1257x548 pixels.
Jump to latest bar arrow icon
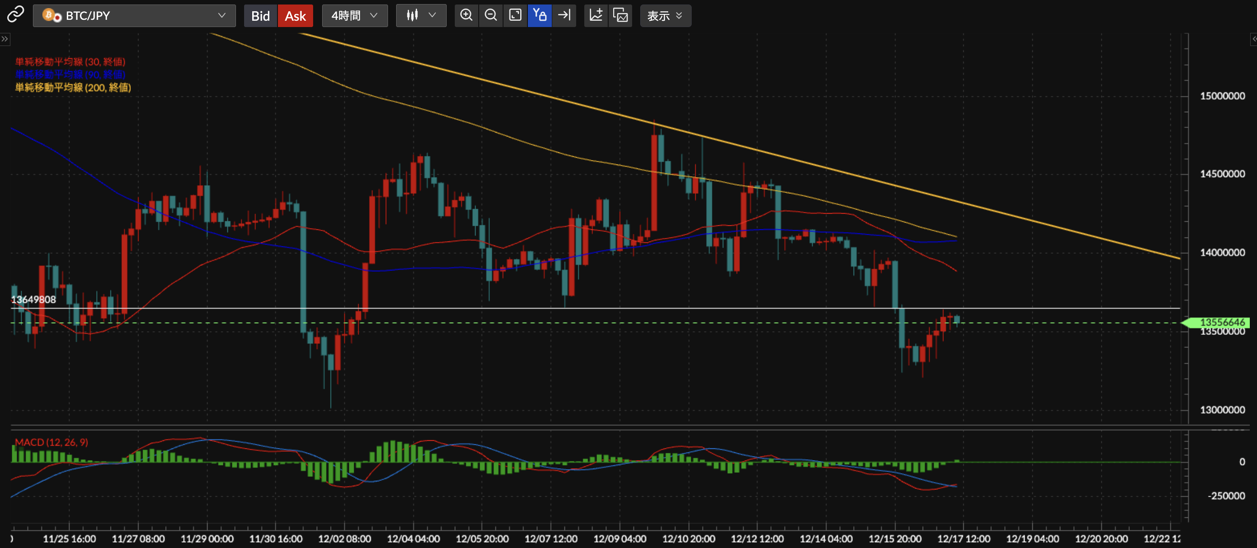(x=564, y=15)
